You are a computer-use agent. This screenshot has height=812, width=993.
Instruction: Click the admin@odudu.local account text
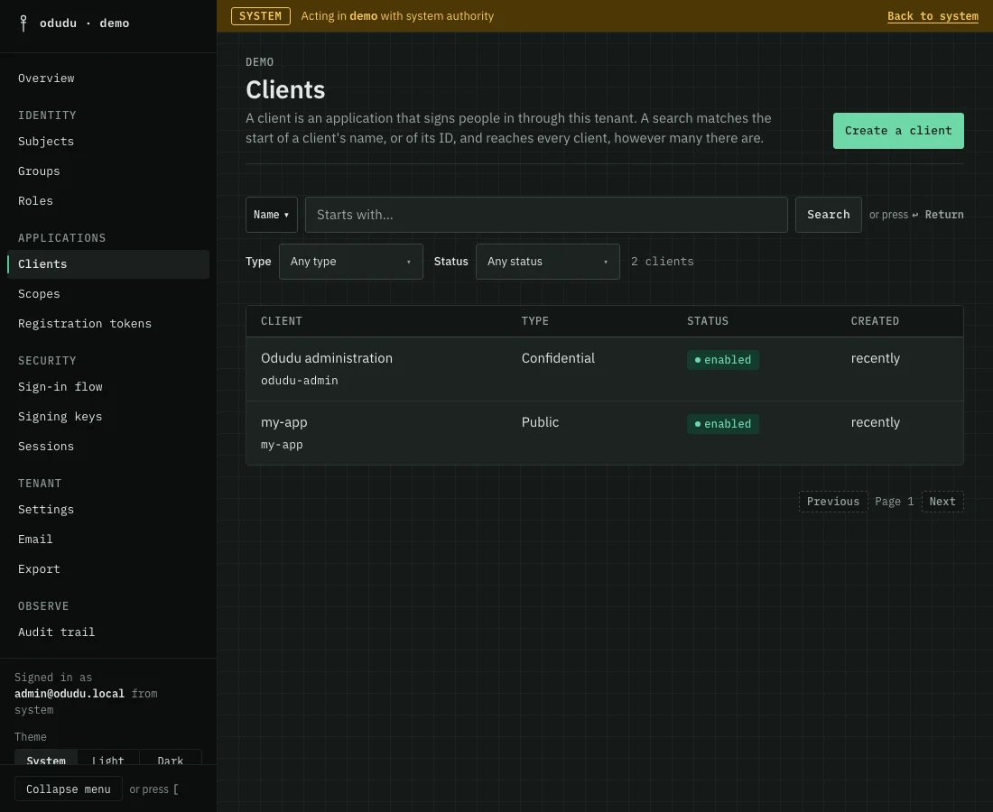click(70, 694)
